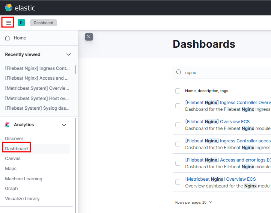Open [Metricbeat Nginx] Overview ECS dashboard

coord(220,179)
